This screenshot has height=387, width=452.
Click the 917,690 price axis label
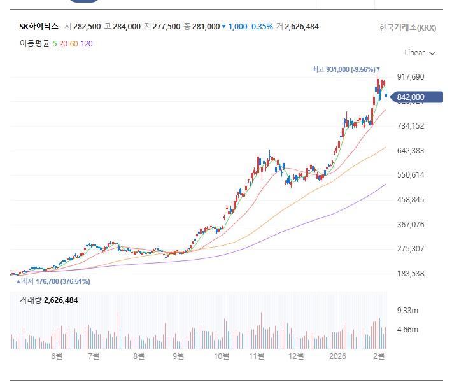(411, 77)
